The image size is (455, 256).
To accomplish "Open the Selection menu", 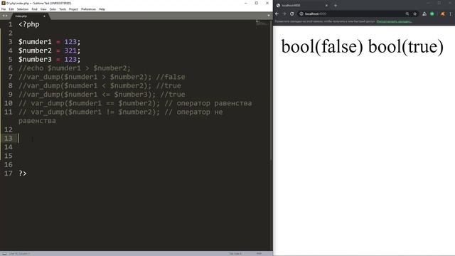I will click(22, 9).
